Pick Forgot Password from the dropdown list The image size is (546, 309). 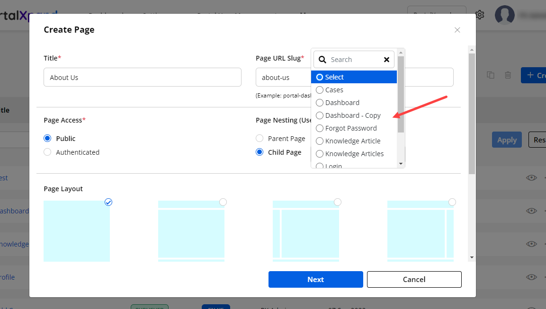point(350,128)
